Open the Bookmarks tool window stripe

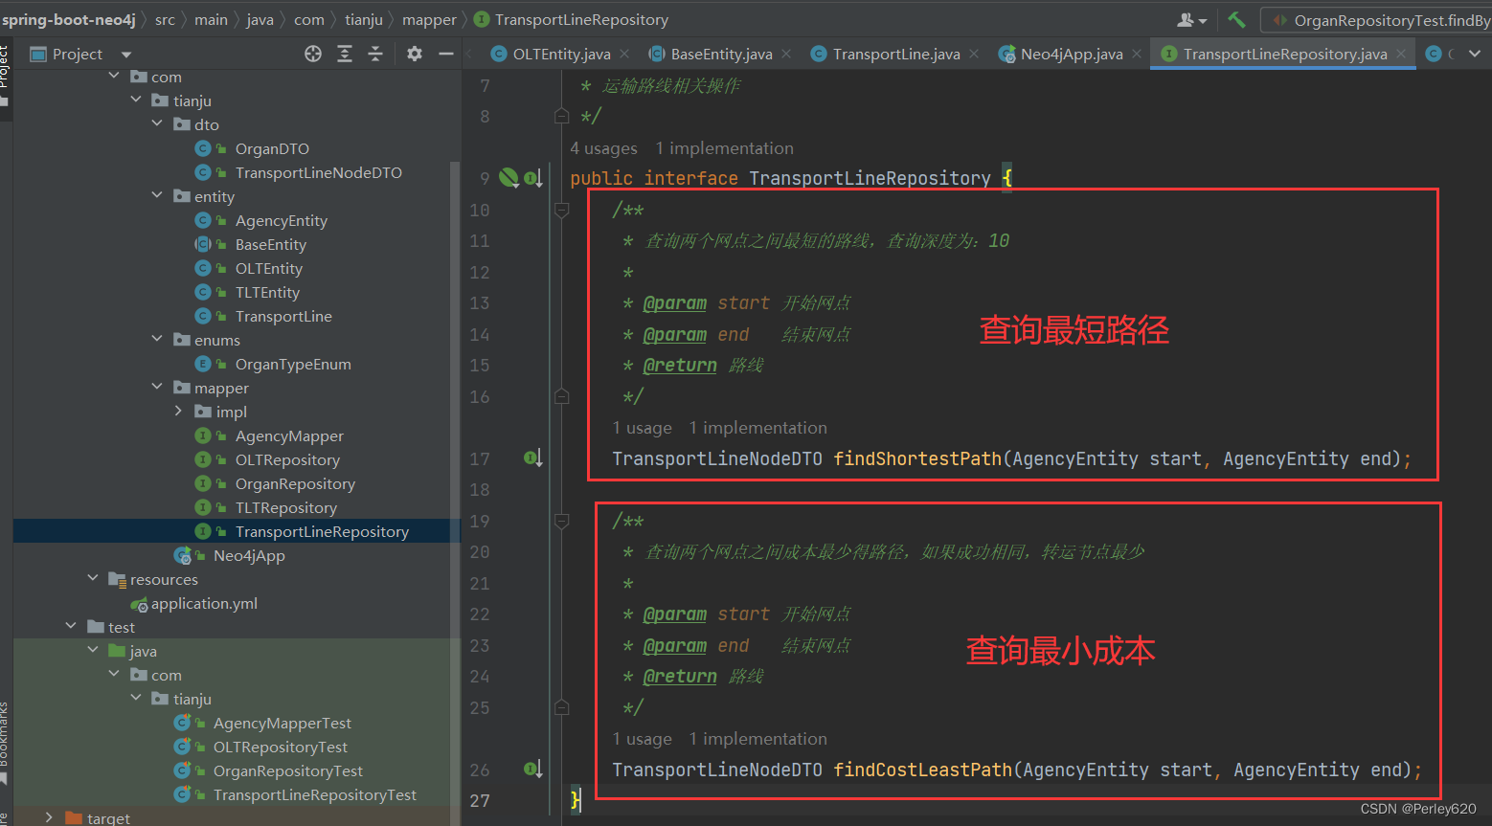[6, 742]
